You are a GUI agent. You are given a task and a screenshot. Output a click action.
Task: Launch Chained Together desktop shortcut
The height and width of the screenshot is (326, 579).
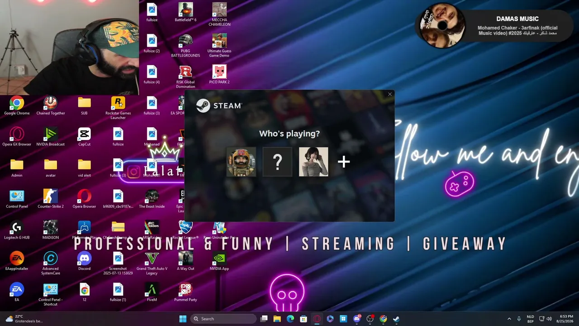51,106
